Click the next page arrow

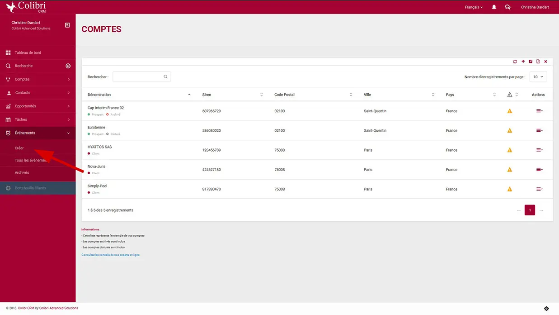[541, 210]
